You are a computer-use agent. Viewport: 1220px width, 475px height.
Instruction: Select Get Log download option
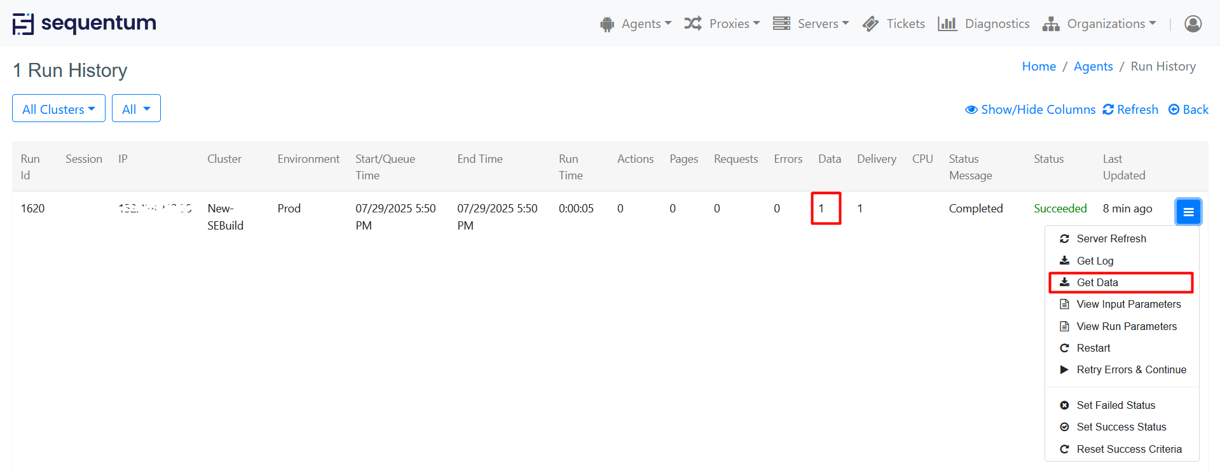[x=1095, y=261]
